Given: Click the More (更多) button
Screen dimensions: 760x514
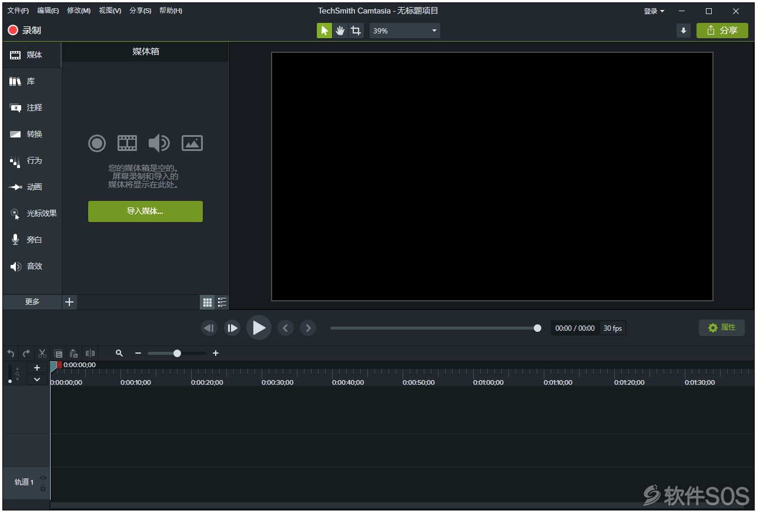Looking at the screenshot, I should pos(32,302).
